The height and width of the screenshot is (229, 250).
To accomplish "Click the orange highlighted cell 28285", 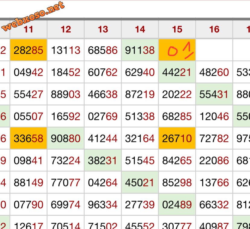I will pyautogui.click(x=28, y=50).
